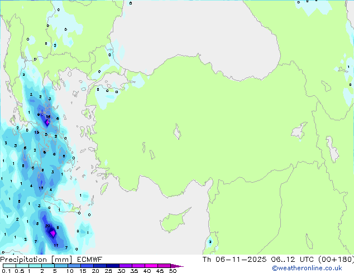This screenshot has height=273, width=354.
Task: Click the "ECMWF" model label
Action: [89, 260]
